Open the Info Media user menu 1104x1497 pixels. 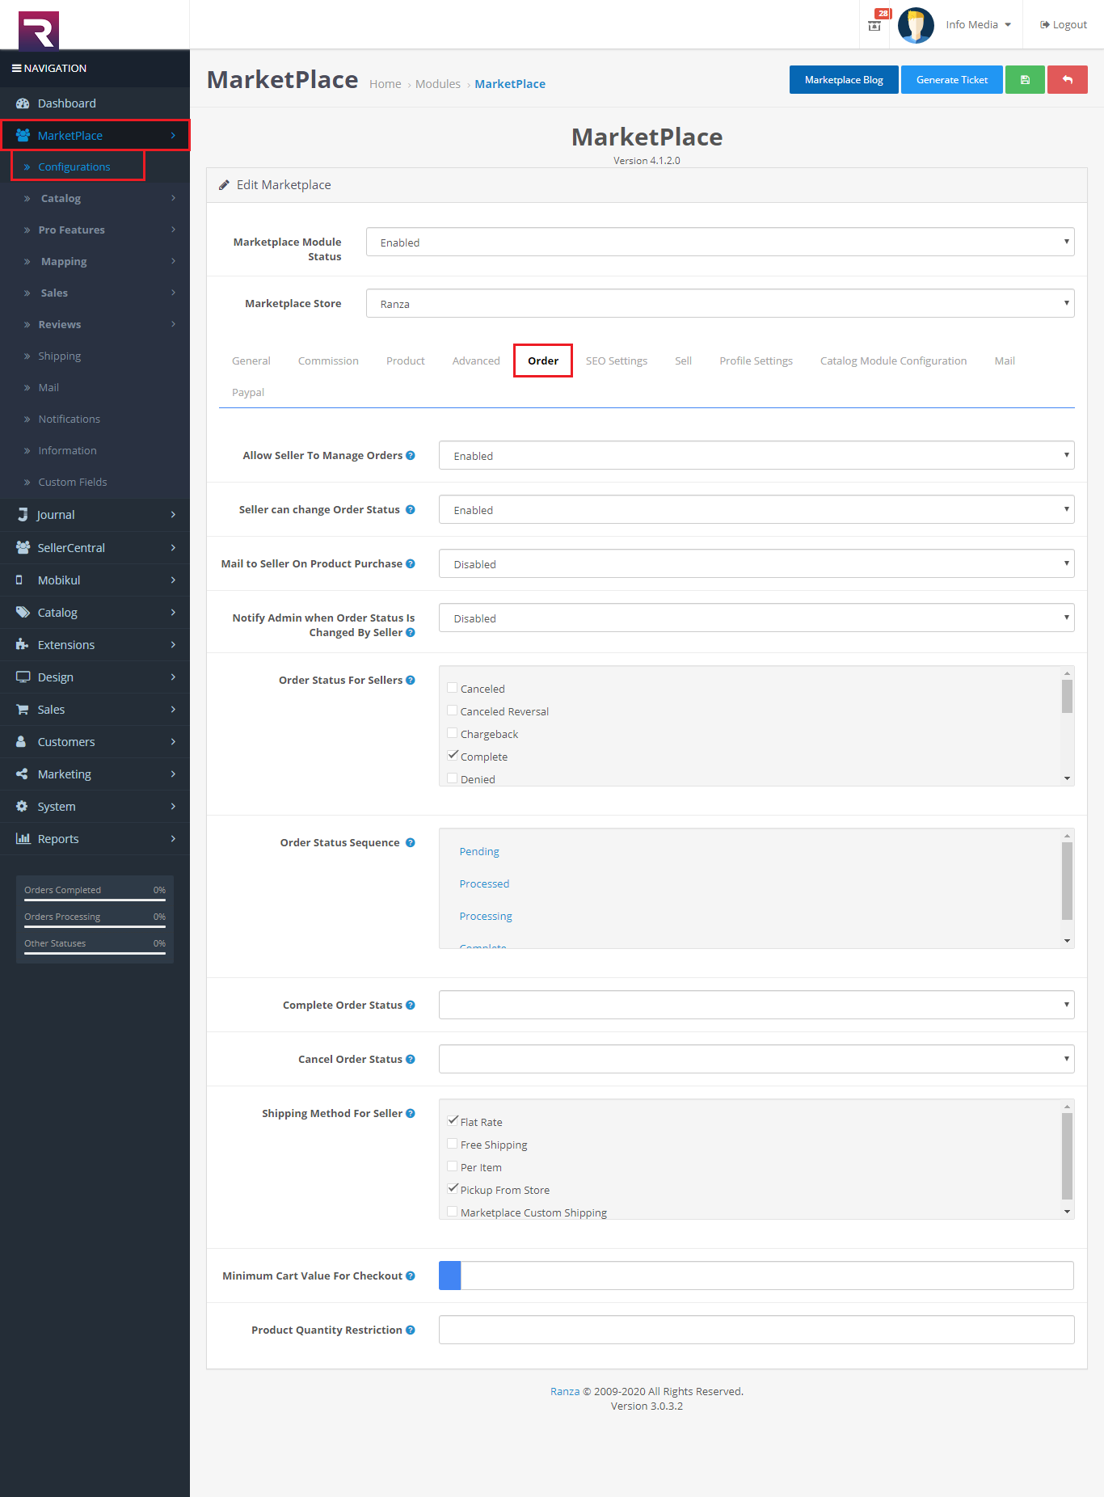point(978,24)
